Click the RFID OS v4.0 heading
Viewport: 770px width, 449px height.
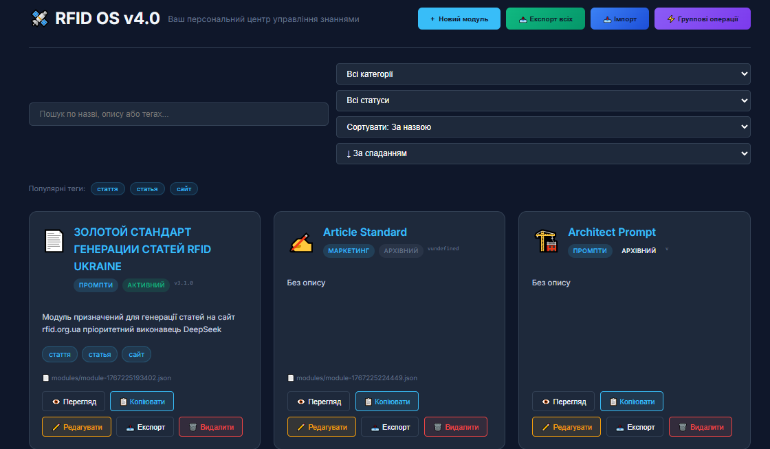(x=107, y=18)
